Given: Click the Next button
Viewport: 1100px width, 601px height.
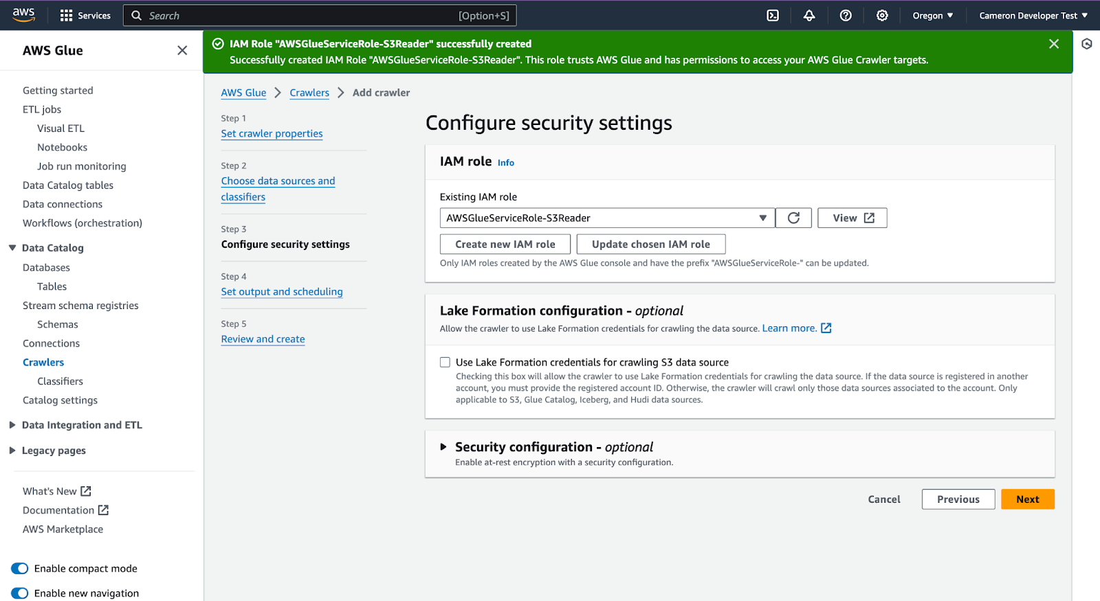Looking at the screenshot, I should click(x=1027, y=499).
